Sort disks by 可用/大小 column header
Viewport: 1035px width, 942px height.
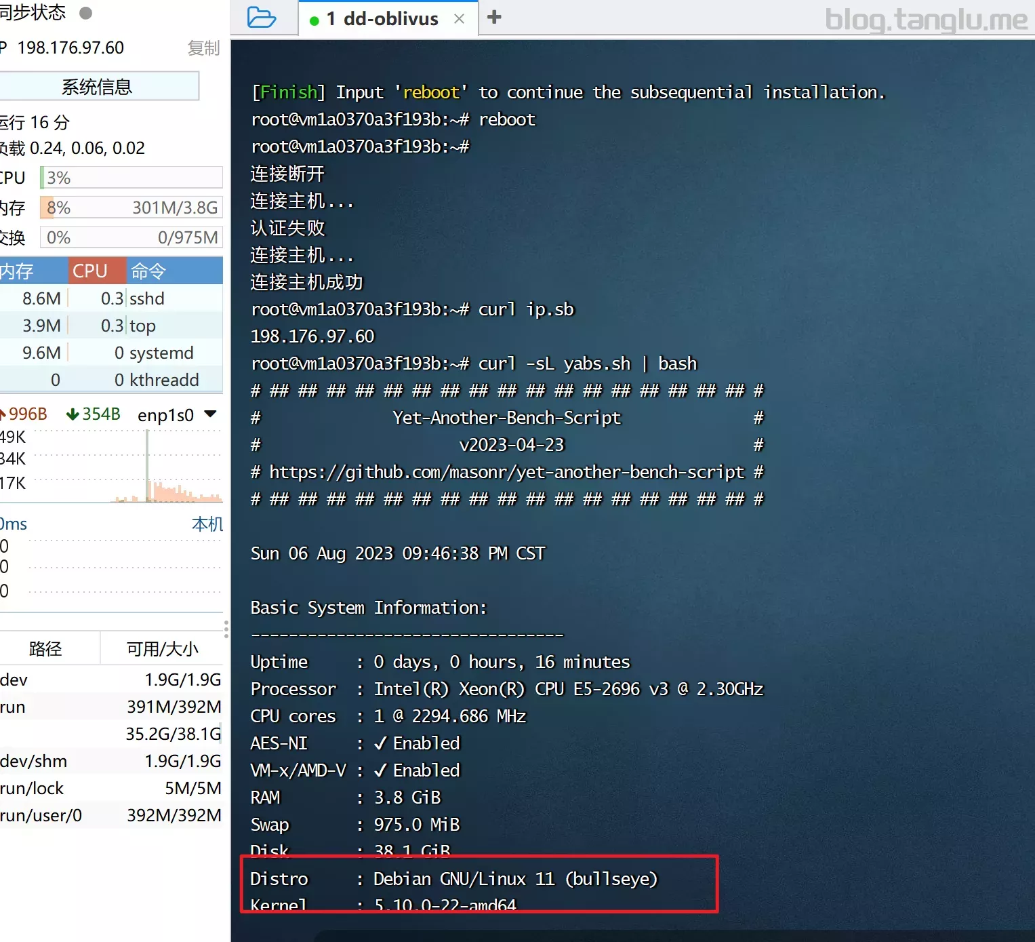point(162,649)
